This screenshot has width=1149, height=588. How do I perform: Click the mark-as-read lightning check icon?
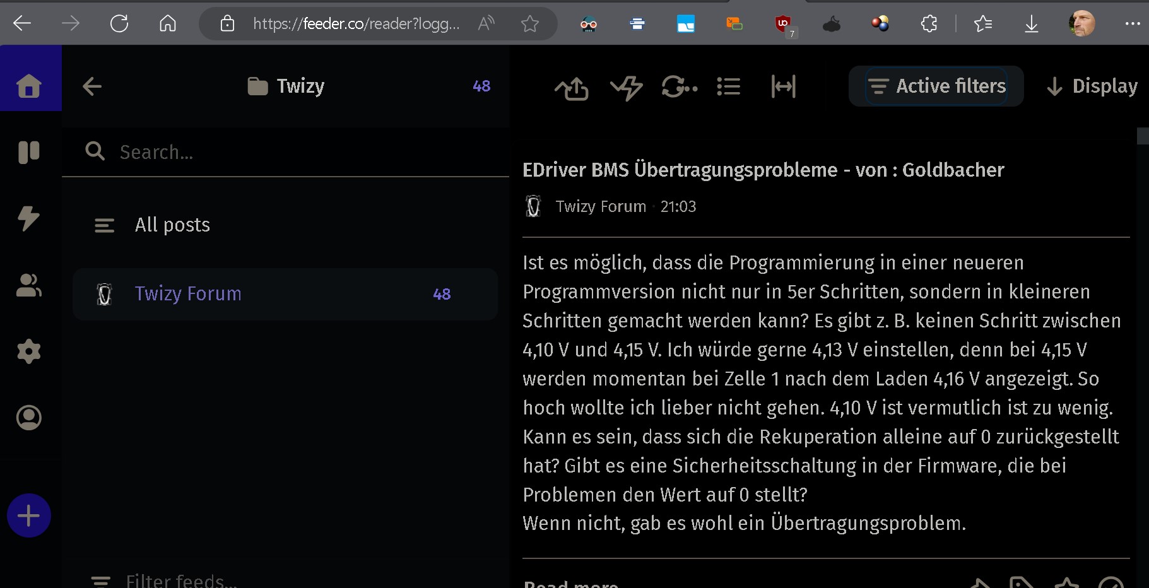626,86
